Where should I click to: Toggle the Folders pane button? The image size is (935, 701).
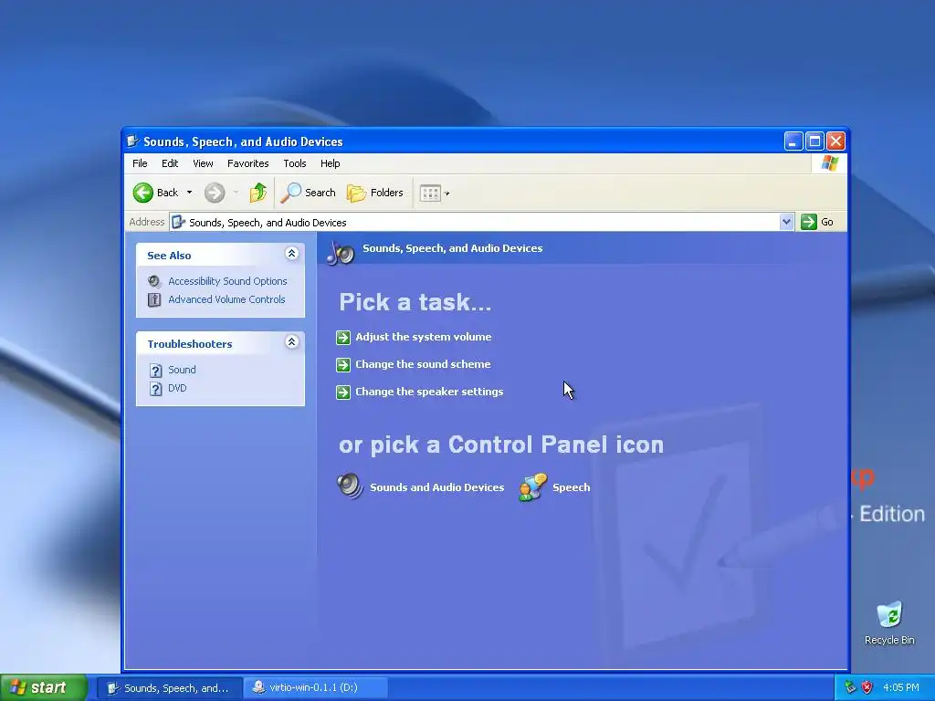[375, 193]
